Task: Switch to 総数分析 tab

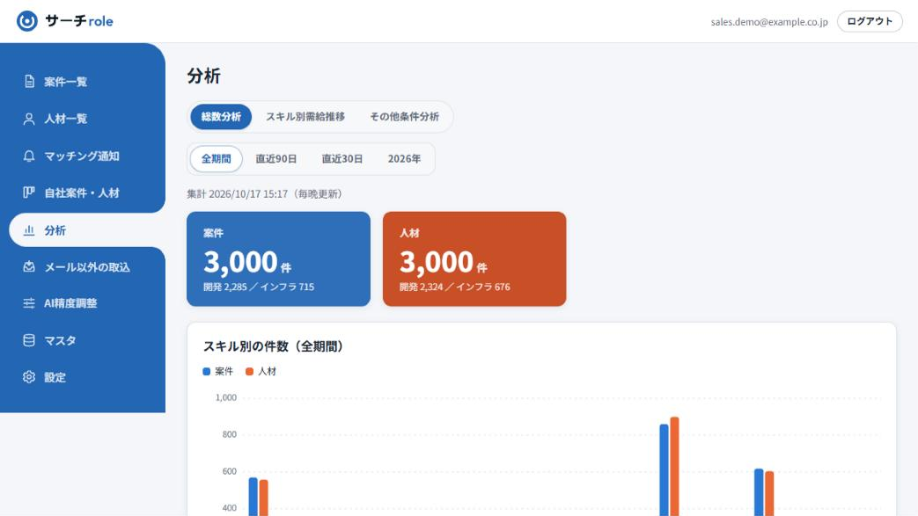Action: coord(221,116)
